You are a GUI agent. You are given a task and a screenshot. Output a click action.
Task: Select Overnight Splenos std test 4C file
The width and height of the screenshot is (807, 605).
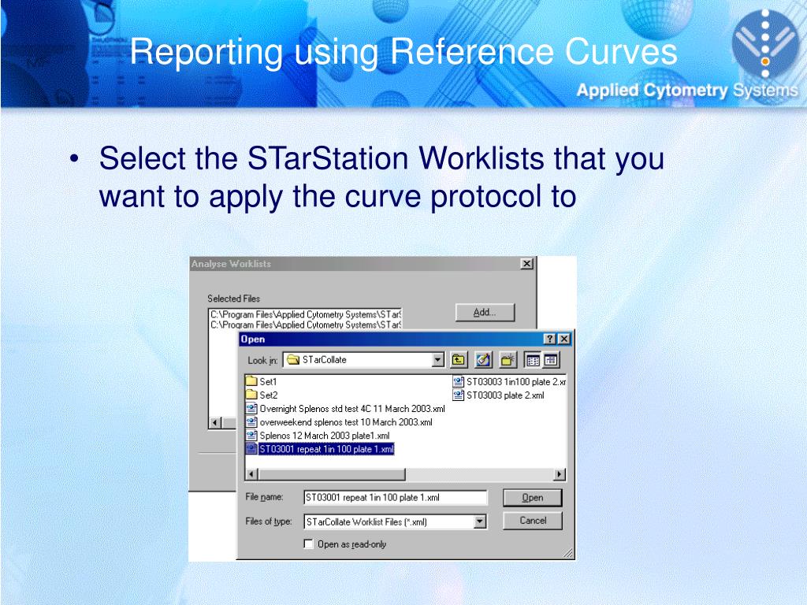345,409
